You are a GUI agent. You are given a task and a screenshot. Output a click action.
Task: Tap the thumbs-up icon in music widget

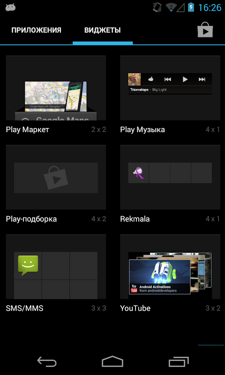tap(150, 79)
